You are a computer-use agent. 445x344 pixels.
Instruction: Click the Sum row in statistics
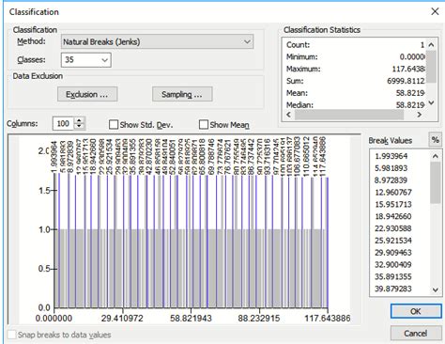(355, 81)
